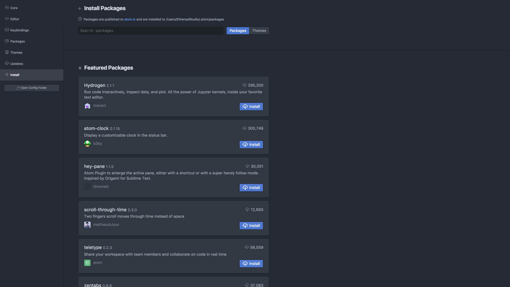Click the Hydrogen version number 2.1.1
Viewport: 510px width, 287px height.
point(110,86)
